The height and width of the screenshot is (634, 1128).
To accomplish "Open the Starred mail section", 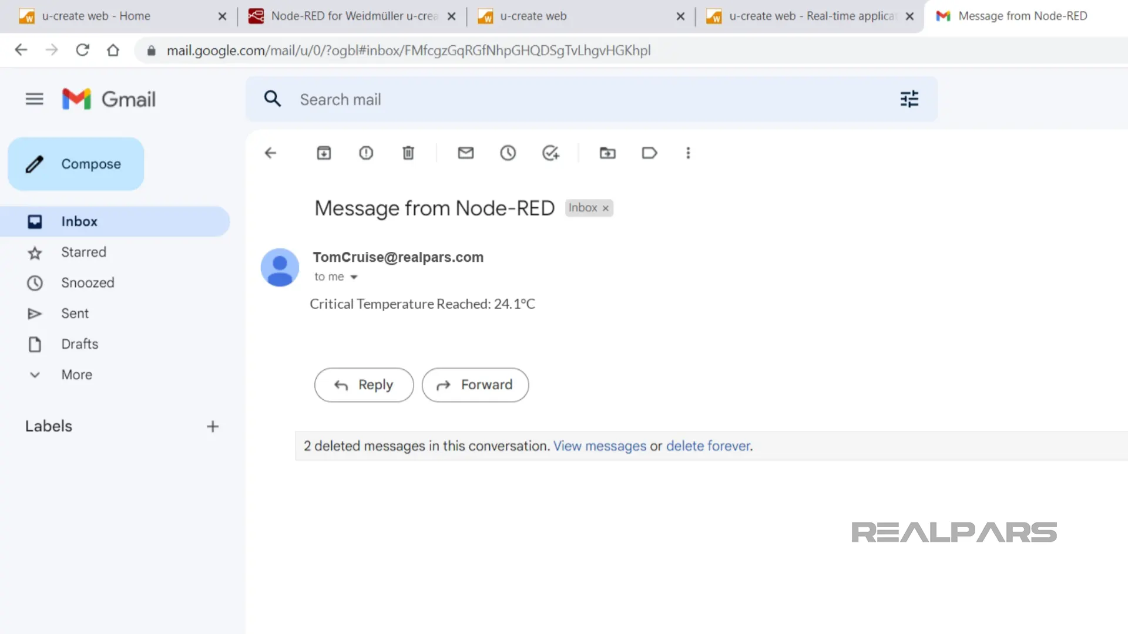I will pyautogui.click(x=83, y=252).
